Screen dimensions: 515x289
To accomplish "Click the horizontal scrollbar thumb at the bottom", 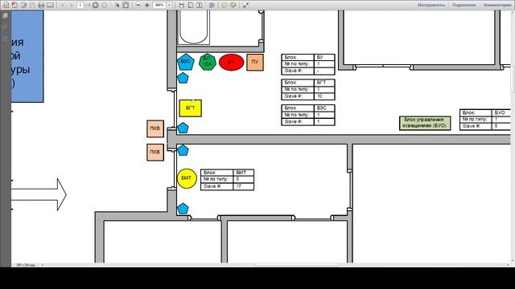I will click(x=297, y=265).
